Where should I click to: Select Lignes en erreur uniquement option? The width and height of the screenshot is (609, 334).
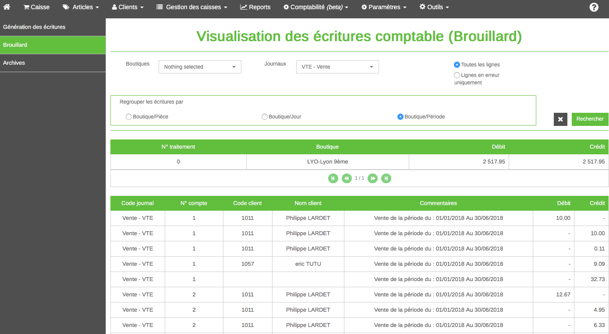(457, 75)
